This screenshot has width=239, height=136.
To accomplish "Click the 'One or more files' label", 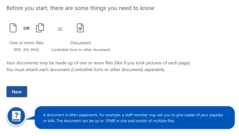I will point(27,43).
